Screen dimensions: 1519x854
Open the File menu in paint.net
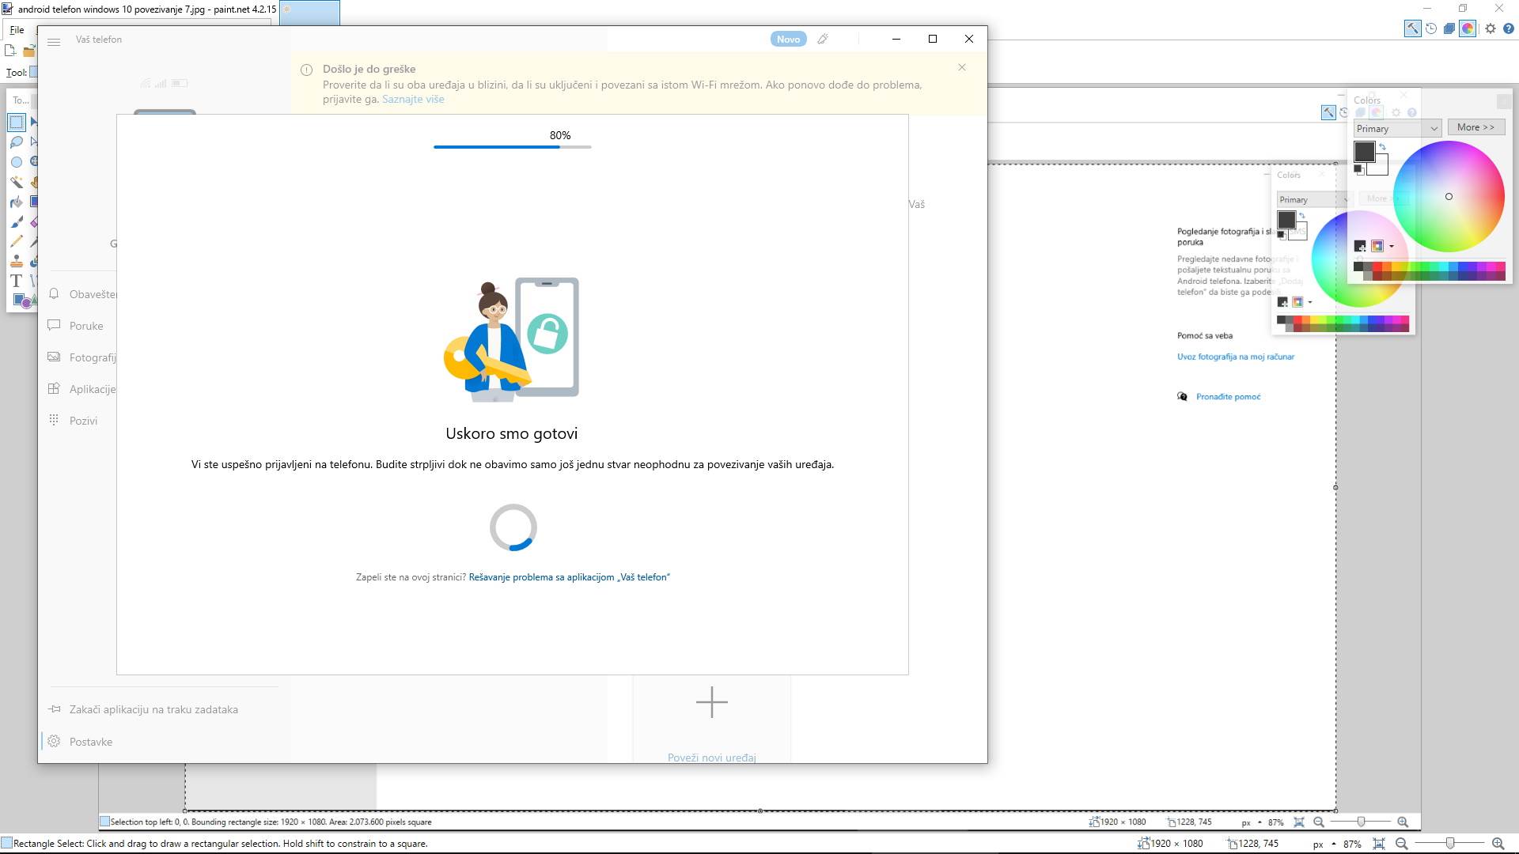[x=16, y=29]
